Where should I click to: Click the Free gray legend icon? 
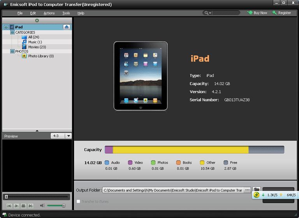(226, 162)
